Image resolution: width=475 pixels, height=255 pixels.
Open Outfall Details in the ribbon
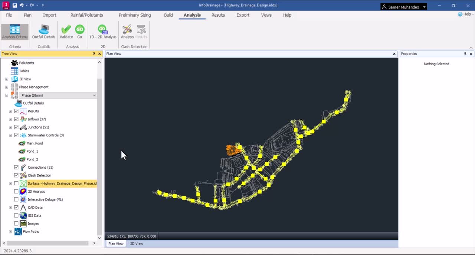[43, 32]
